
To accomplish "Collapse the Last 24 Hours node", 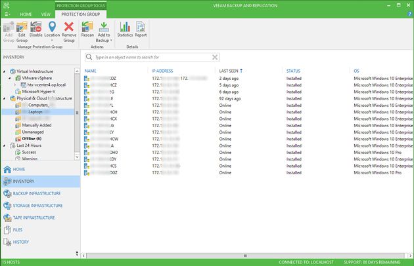I will click(x=4, y=145).
